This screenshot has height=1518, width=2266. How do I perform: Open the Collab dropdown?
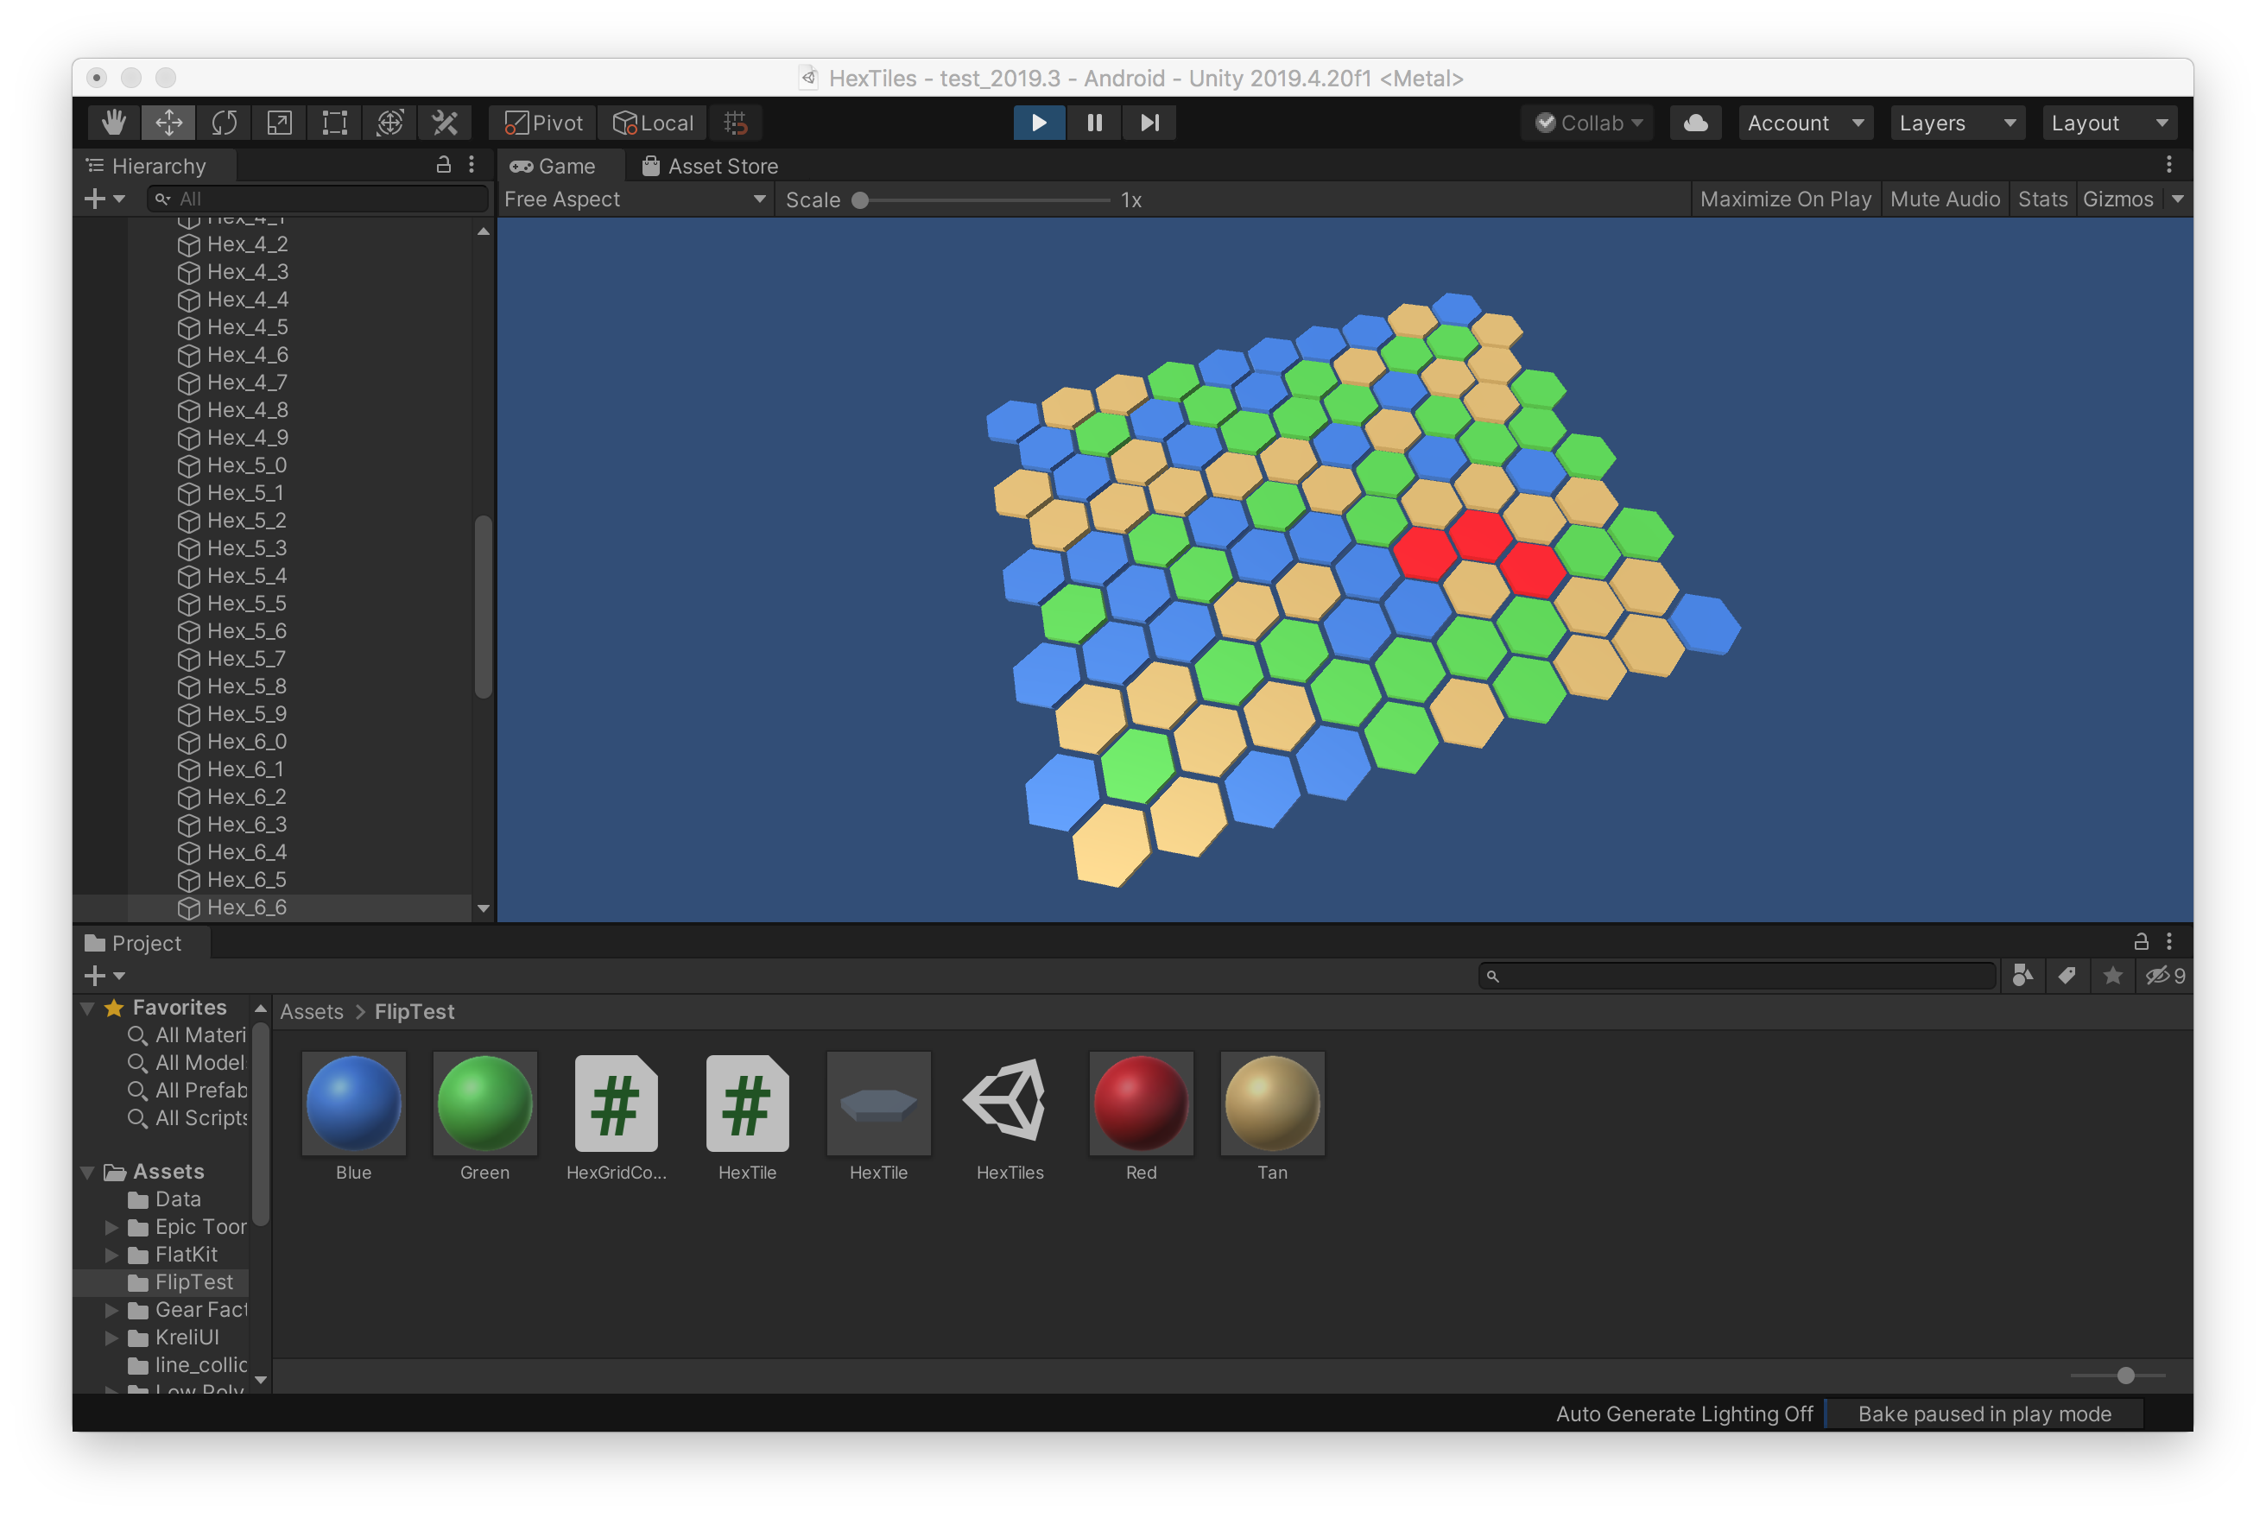(x=1588, y=123)
